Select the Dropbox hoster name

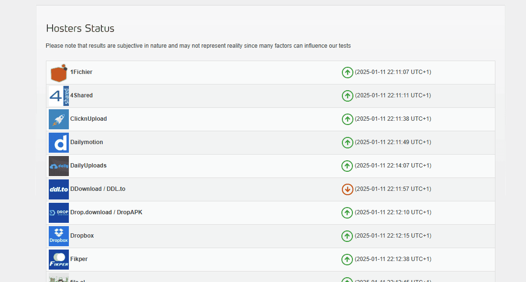pyautogui.click(x=82, y=236)
